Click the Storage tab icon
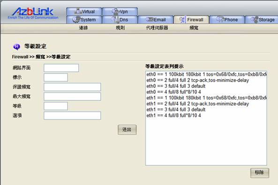This screenshot has width=278, height=185. tap(255, 20)
